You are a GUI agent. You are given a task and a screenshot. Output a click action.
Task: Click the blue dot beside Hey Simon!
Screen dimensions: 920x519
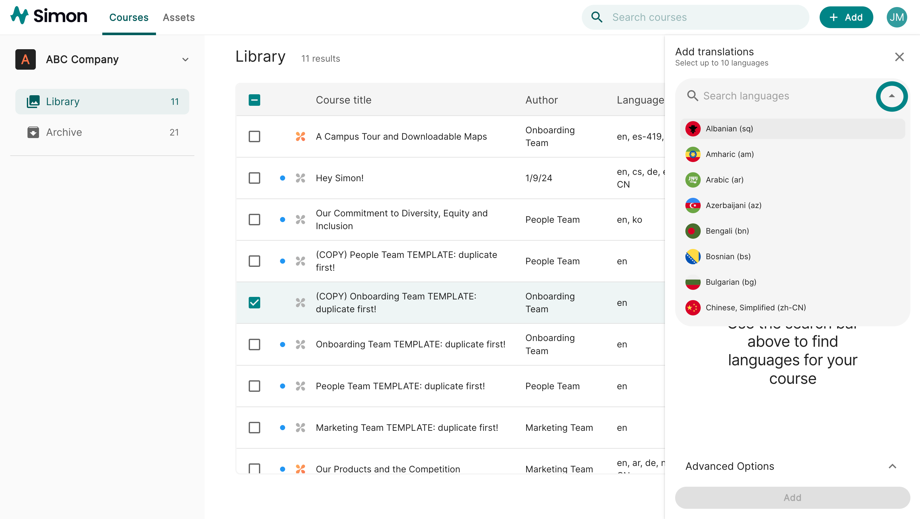[x=283, y=178]
